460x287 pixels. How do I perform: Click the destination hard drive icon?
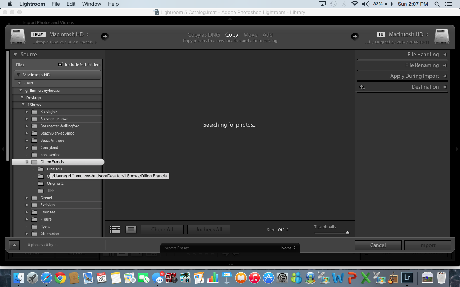click(442, 37)
